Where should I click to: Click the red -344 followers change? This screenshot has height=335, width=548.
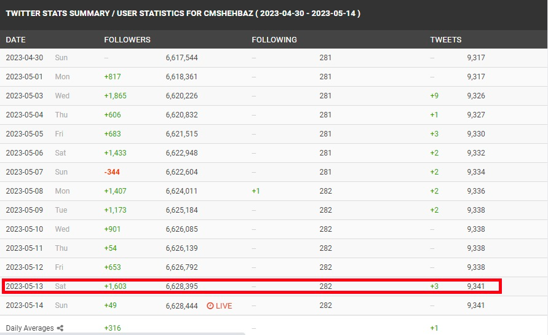tap(113, 172)
